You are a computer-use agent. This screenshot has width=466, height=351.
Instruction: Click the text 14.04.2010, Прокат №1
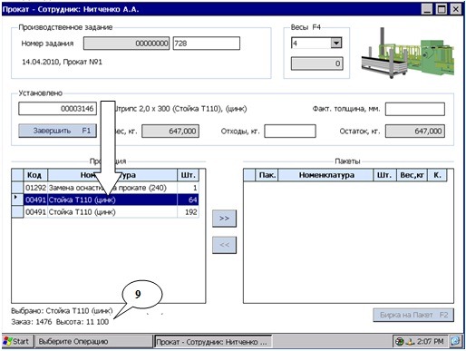[x=62, y=62]
